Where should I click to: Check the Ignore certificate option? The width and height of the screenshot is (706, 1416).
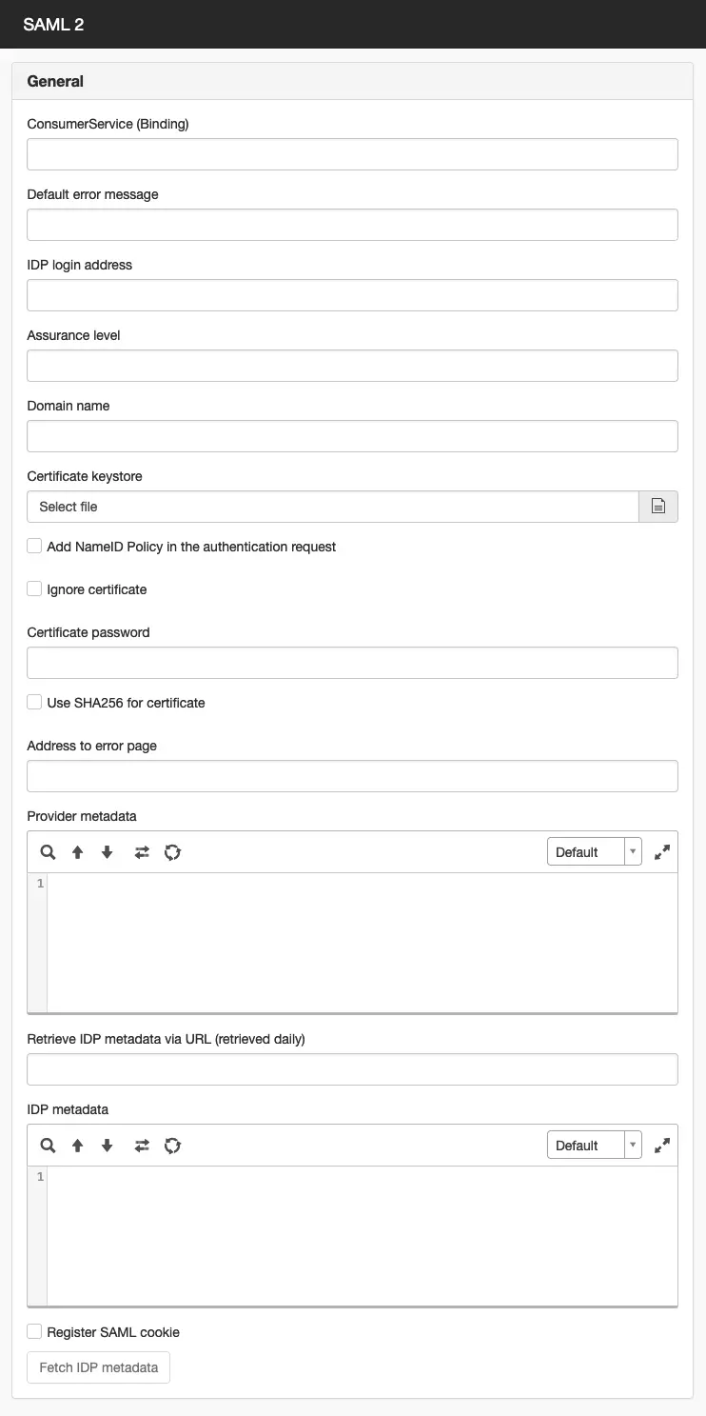point(34,589)
